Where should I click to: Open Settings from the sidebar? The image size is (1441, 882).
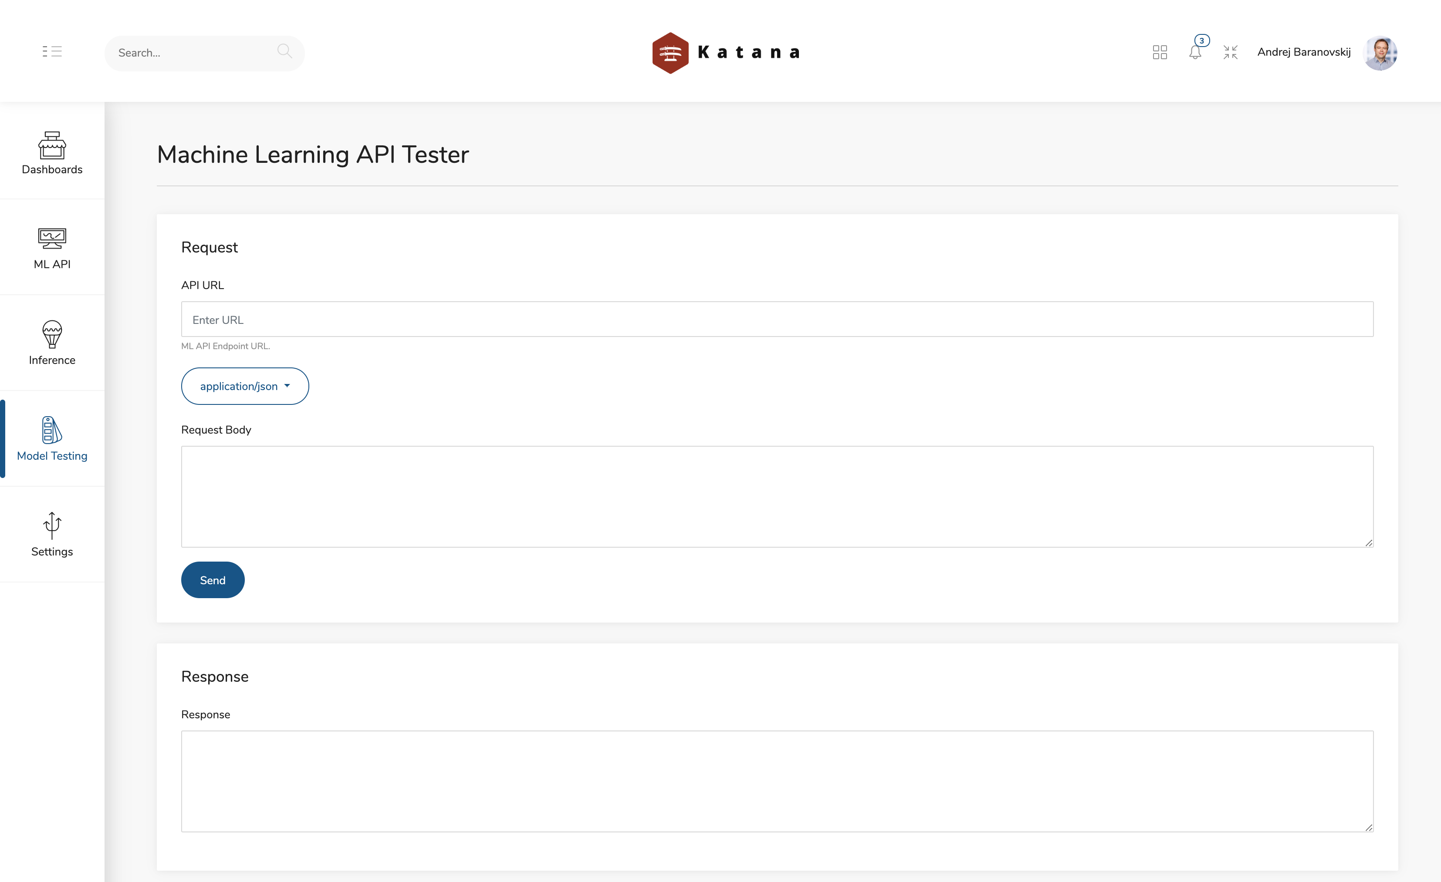click(x=52, y=534)
